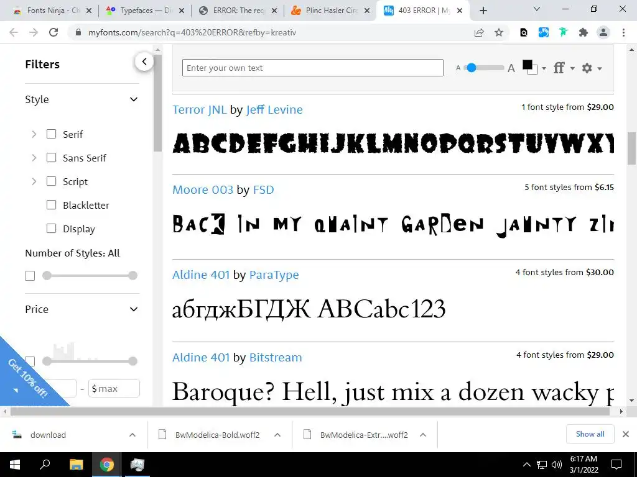Viewport: 637px width, 477px height.
Task: Tick the Script checkbox
Action: click(51, 181)
